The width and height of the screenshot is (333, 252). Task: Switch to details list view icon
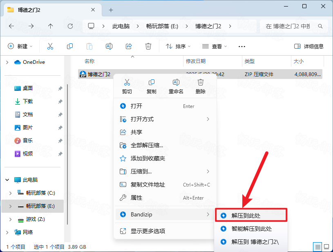318,247
